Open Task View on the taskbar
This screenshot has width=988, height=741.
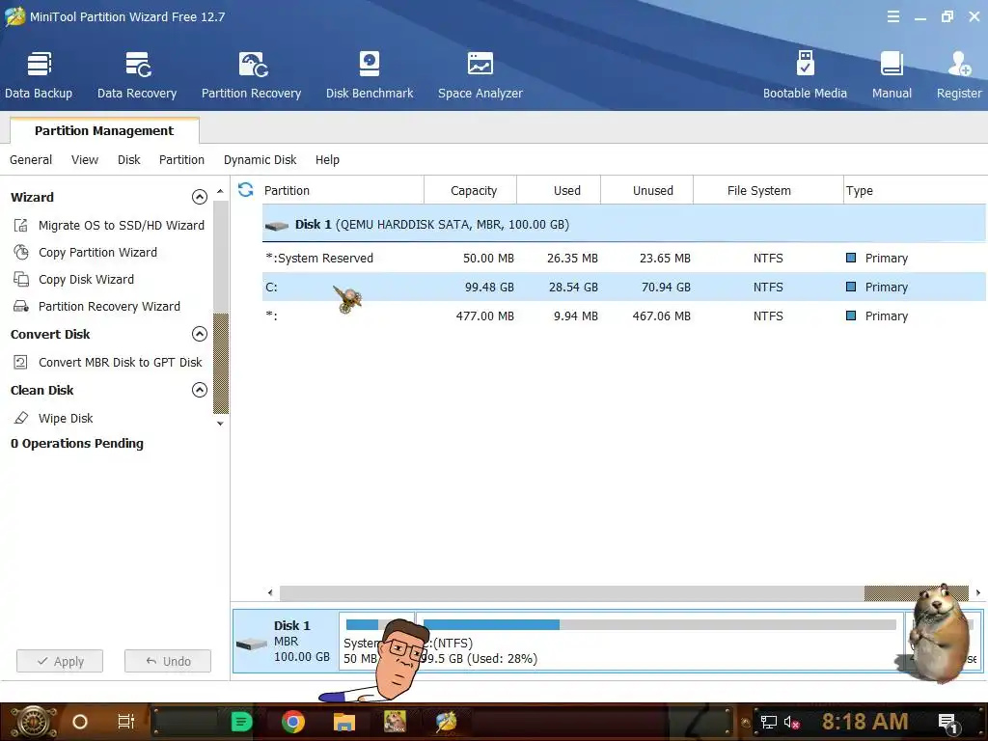[126, 722]
